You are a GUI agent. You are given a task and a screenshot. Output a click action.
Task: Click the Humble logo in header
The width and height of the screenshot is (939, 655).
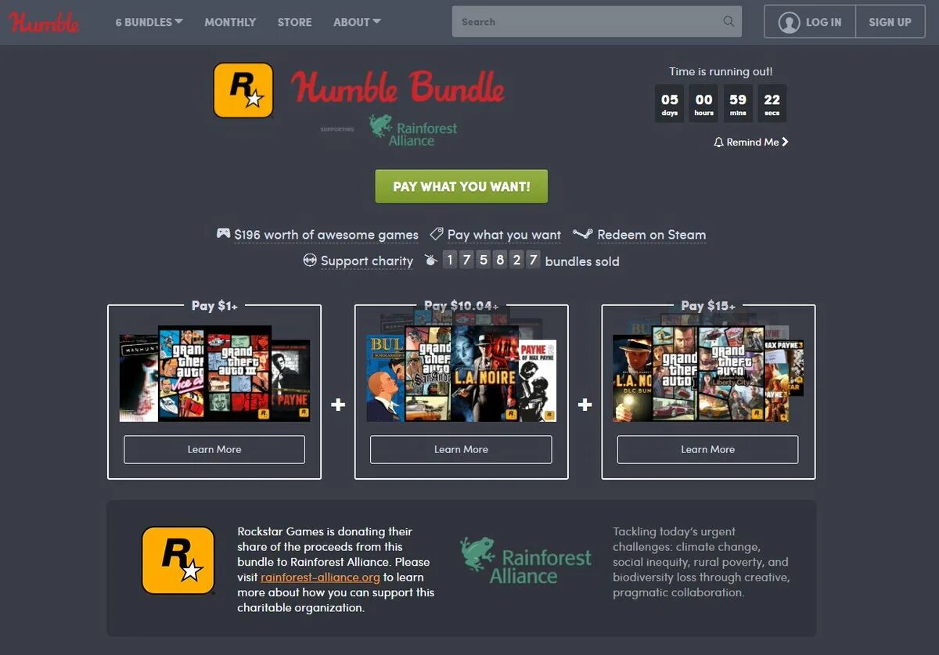pos(45,22)
